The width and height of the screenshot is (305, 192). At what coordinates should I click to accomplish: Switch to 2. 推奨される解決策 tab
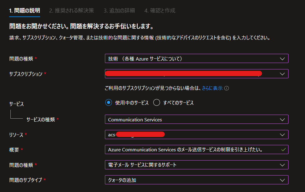pyautogui.click(x=71, y=10)
